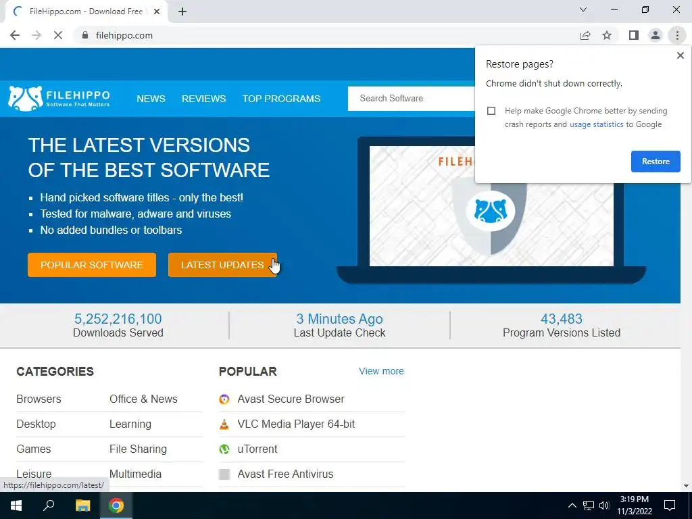Click the padlock site info icon
This screenshot has height=519, width=692.
tap(85, 35)
